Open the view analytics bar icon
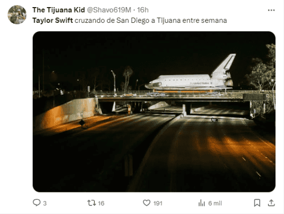The height and width of the screenshot is (214, 284). 202,203
